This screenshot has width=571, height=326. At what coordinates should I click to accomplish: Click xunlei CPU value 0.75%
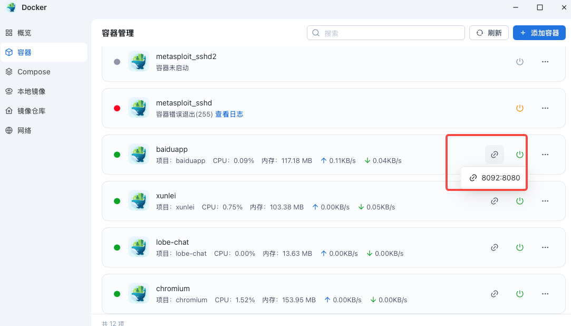[x=233, y=207]
